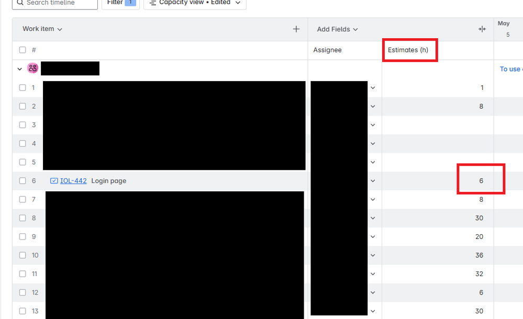This screenshot has width=523, height=319.
Task: Click the estimate value 6 in row 12
Action: pyautogui.click(x=481, y=293)
